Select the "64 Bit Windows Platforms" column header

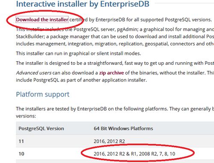pos(123,128)
